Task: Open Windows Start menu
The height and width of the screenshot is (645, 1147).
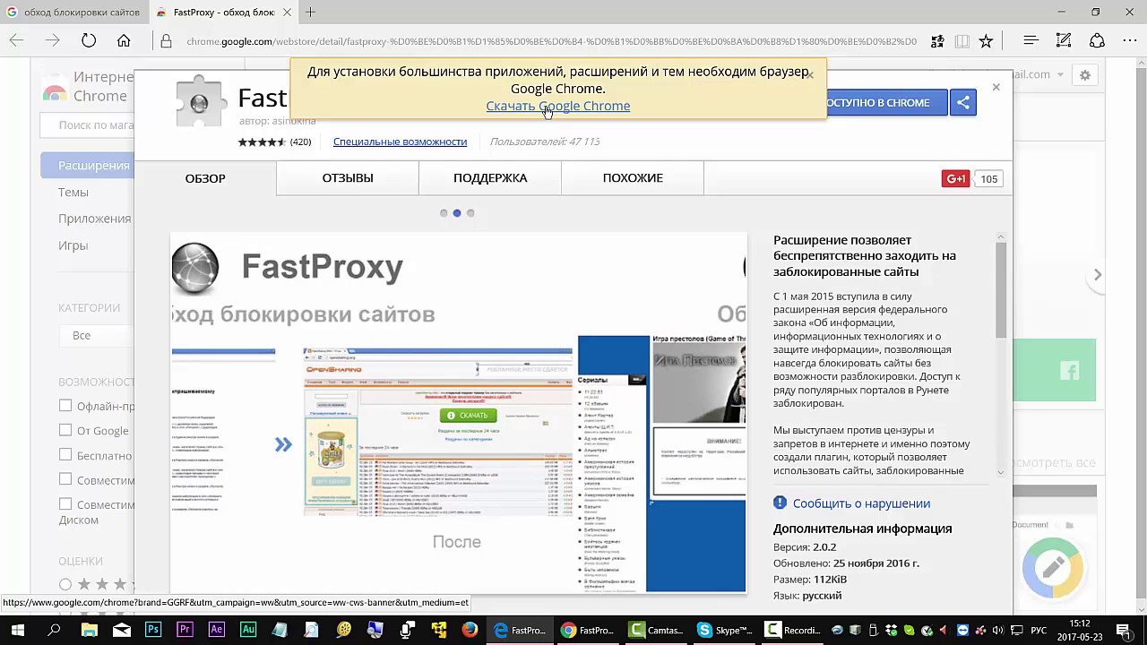Action: 17,630
